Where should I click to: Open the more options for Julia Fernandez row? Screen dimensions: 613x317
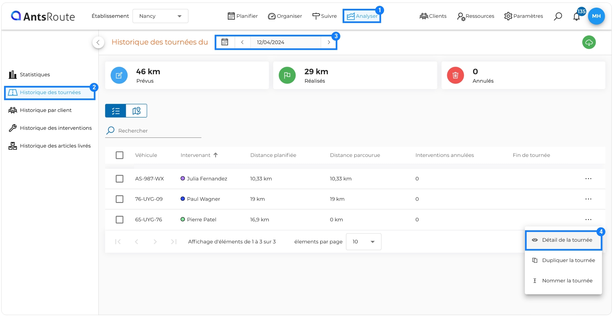tap(588, 179)
